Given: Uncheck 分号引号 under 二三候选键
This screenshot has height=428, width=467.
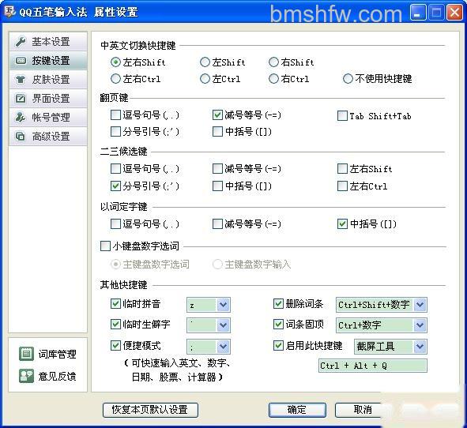Looking at the screenshot, I should coord(115,186).
